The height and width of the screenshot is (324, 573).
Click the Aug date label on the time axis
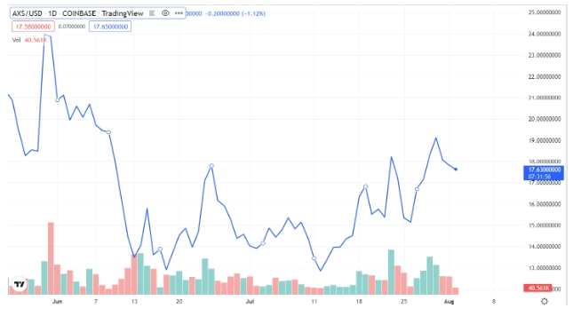[x=449, y=301]
